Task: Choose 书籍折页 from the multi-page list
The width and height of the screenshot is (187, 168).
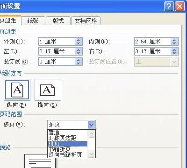Action: tap(67, 149)
